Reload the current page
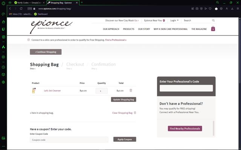 click(x=21, y=9)
